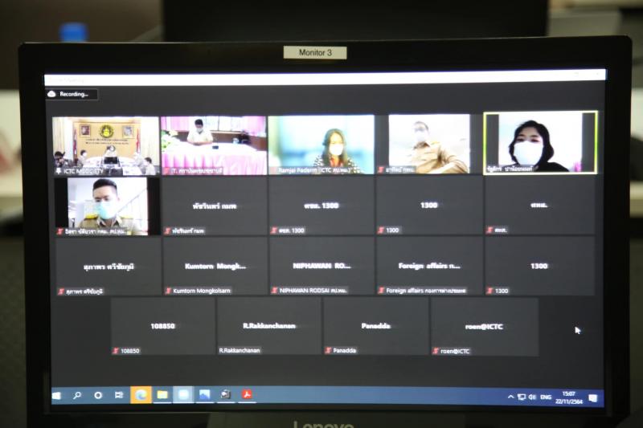This screenshot has height=428, width=643.
Task: Open the notification center icon
Action: pyautogui.click(x=593, y=398)
